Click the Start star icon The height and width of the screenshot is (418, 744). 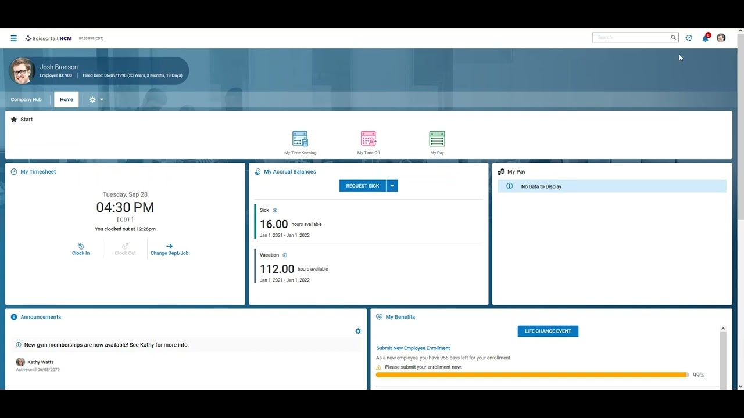click(14, 120)
